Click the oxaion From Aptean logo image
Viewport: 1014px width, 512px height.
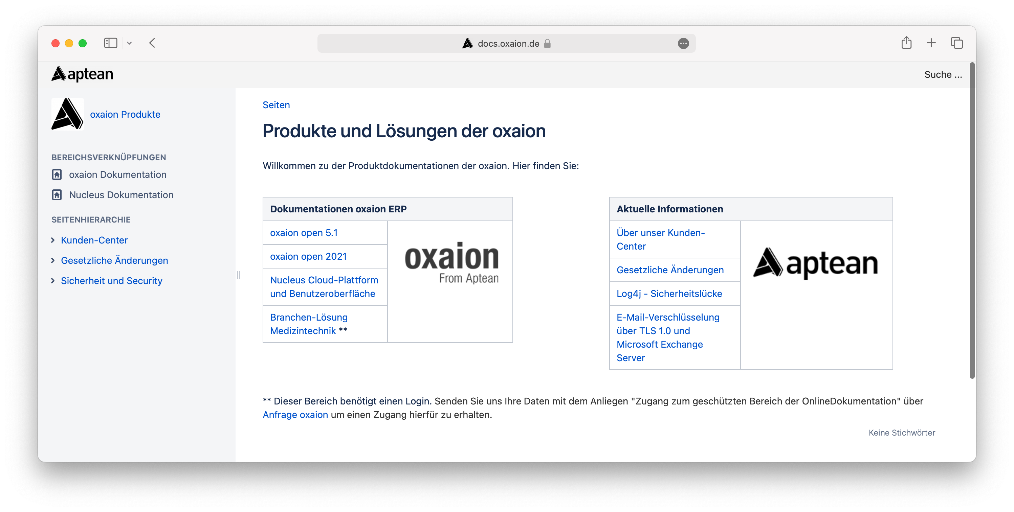tap(451, 263)
